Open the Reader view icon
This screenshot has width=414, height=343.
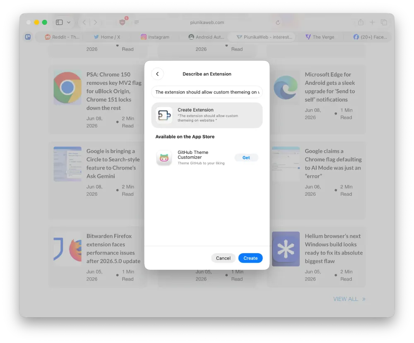pos(137,22)
